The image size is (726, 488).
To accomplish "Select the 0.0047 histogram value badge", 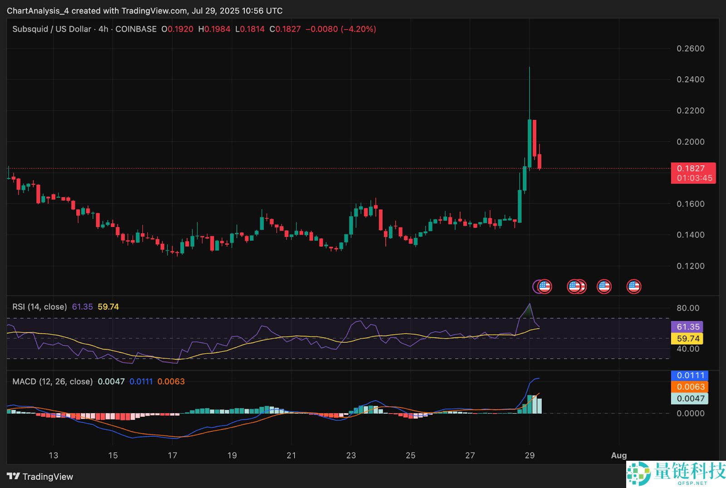I will pyautogui.click(x=690, y=399).
